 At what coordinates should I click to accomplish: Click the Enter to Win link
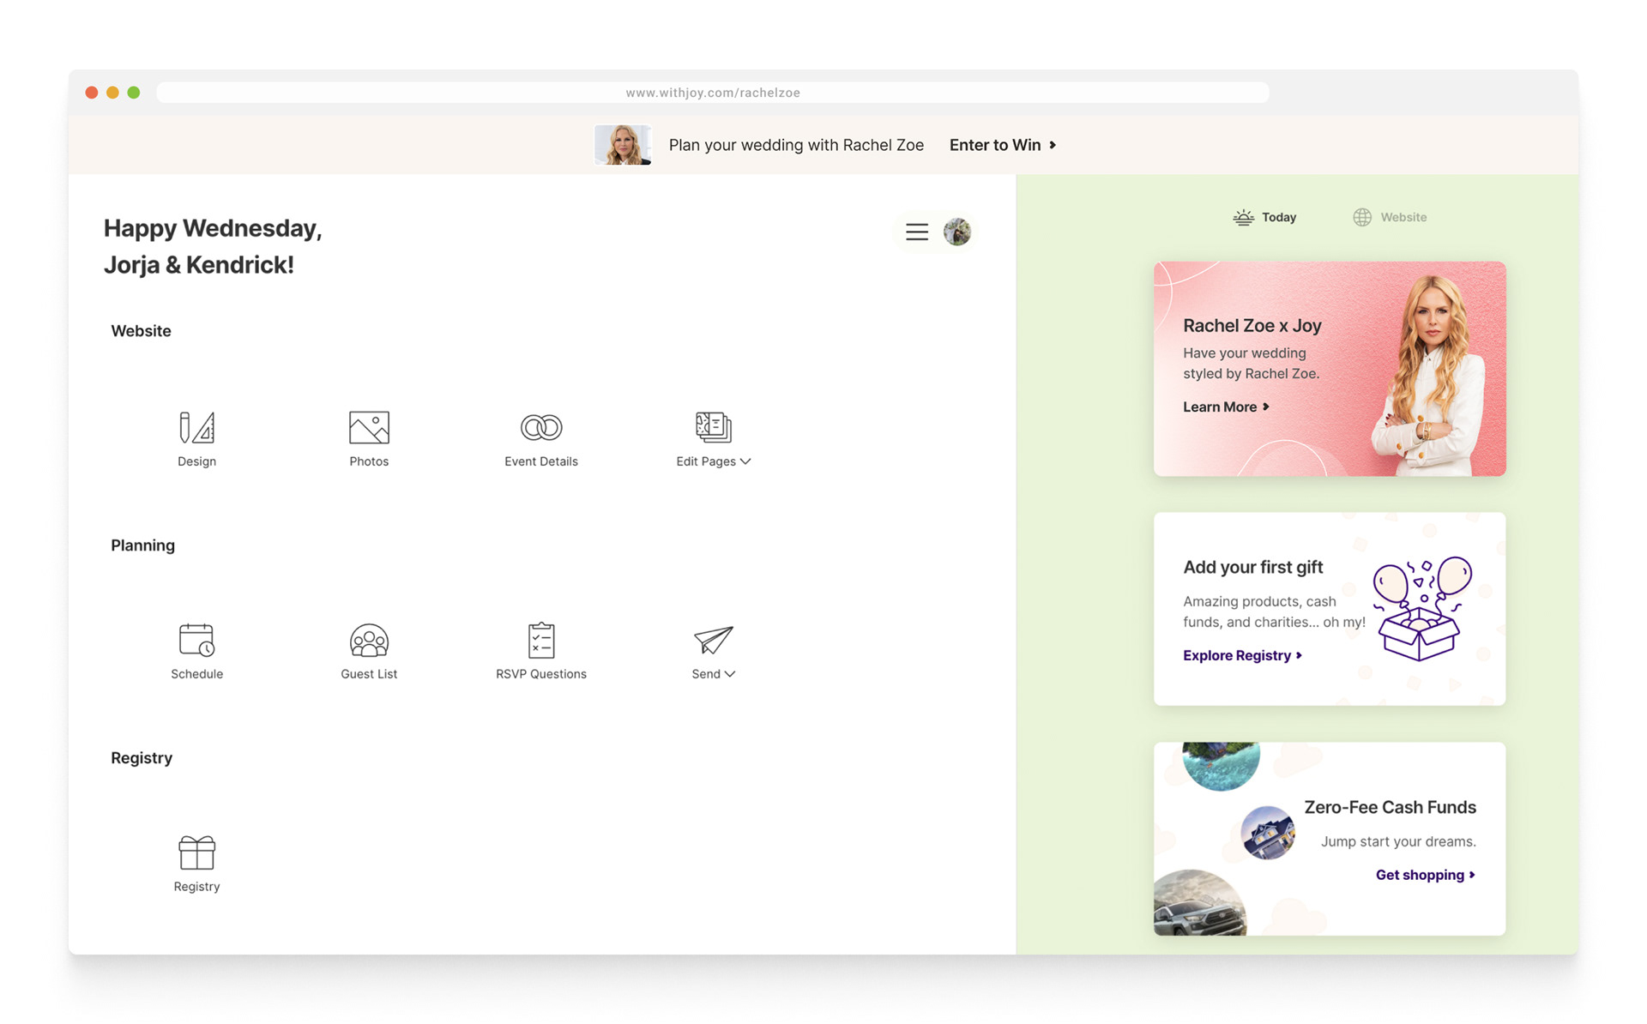click(x=1002, y=145)
